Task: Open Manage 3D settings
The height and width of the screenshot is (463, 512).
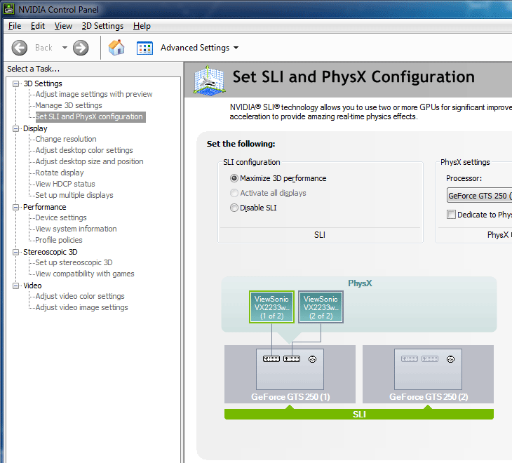Action: pos(69,105)
